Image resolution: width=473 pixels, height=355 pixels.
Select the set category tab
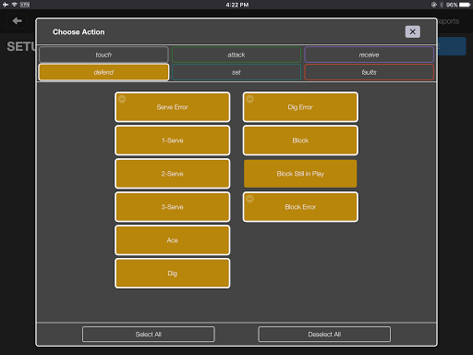tap(236, 72)
